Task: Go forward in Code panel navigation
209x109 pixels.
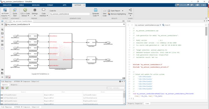Action: click(x=132, y=25)
